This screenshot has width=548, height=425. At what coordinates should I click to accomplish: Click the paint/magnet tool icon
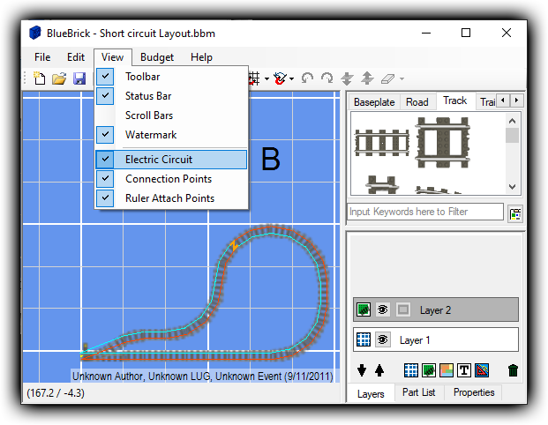click(281, 78)
